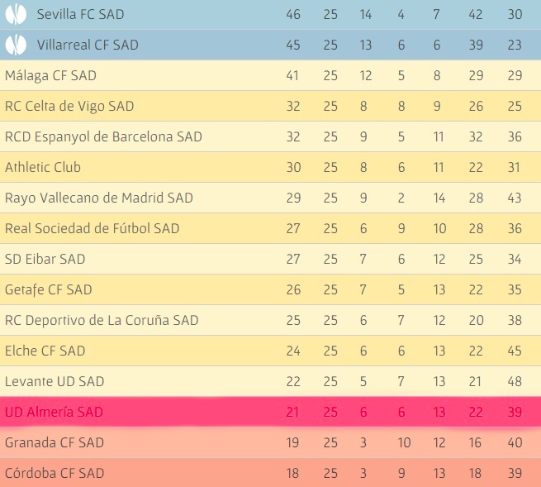541x487 pixels.
Task: Select the highlighted UD Almería SAD row
Action: pyautogui.click(x=55, y=412)
